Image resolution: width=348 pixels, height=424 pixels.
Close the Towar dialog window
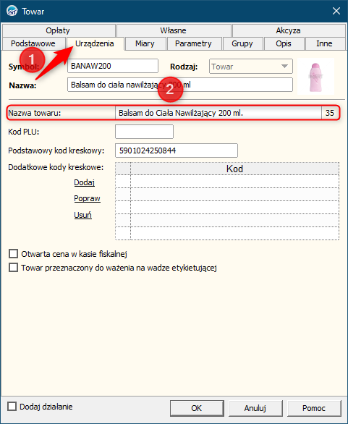(336, 11)
